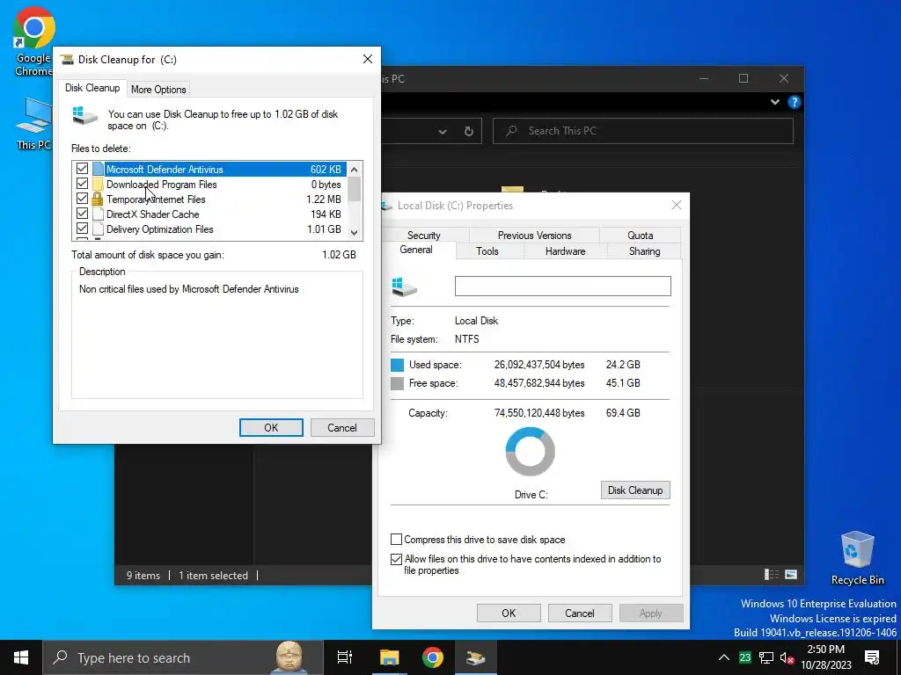This screenshot has height=675, width=901.
Task: Click the Disk Cleanup button in Properties
Action: click(635, 490)
